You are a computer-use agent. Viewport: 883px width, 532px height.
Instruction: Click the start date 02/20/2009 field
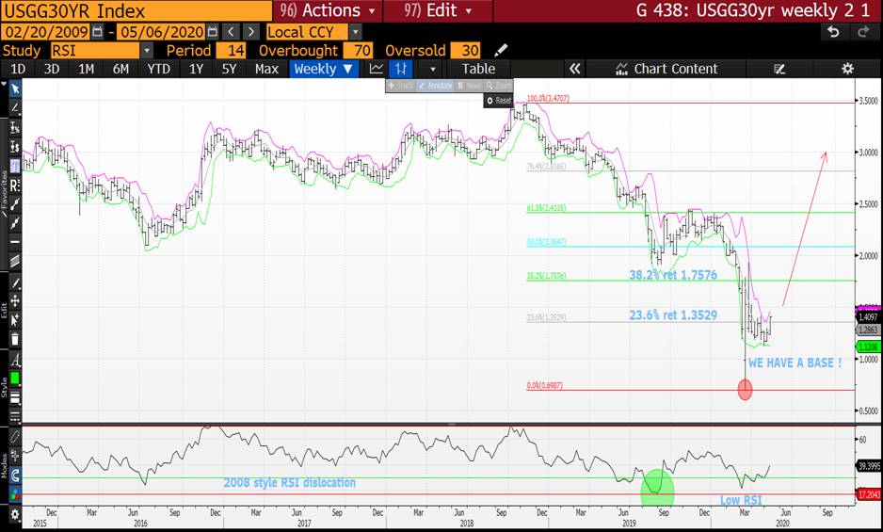coord(47,32)
